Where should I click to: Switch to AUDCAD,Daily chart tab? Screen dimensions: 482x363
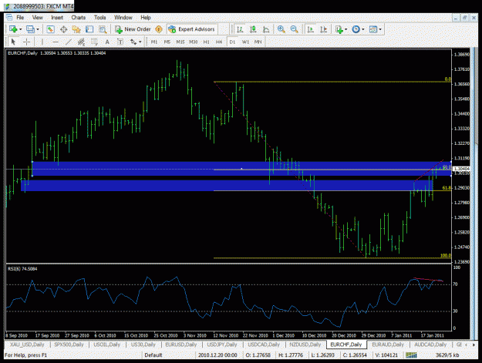(x=430, y=345)
